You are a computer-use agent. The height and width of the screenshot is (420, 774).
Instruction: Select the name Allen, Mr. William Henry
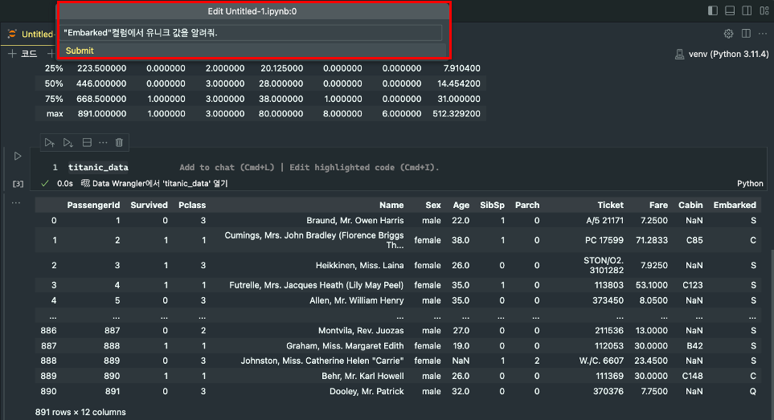[356, 300]
